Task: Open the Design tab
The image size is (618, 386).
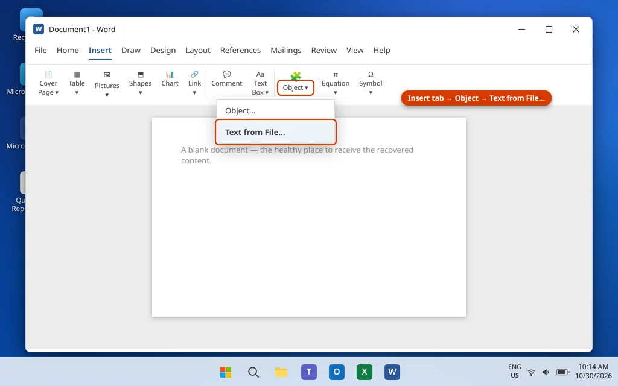Action: point(163,51)
